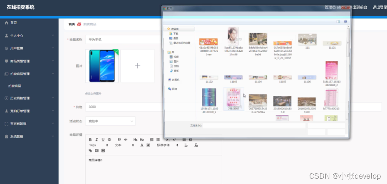
Task: Expand the 个人中心 sidebar menu
Action: click(29, 35)
